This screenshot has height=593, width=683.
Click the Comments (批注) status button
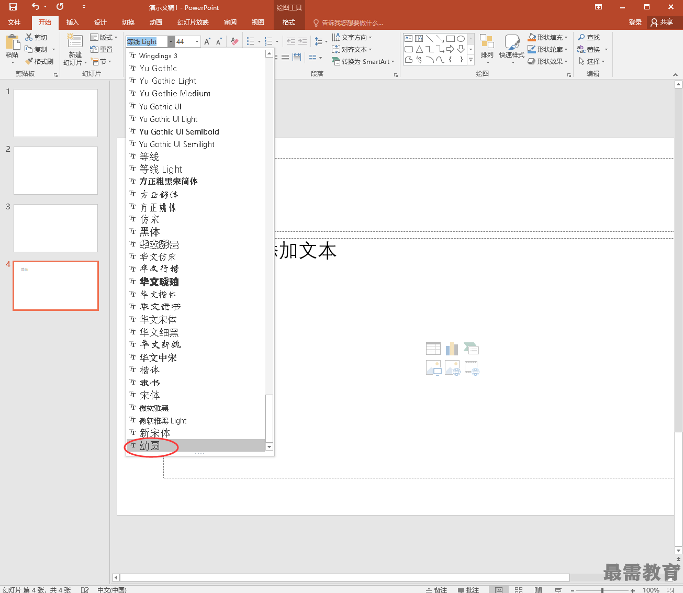tap(468, 589)
